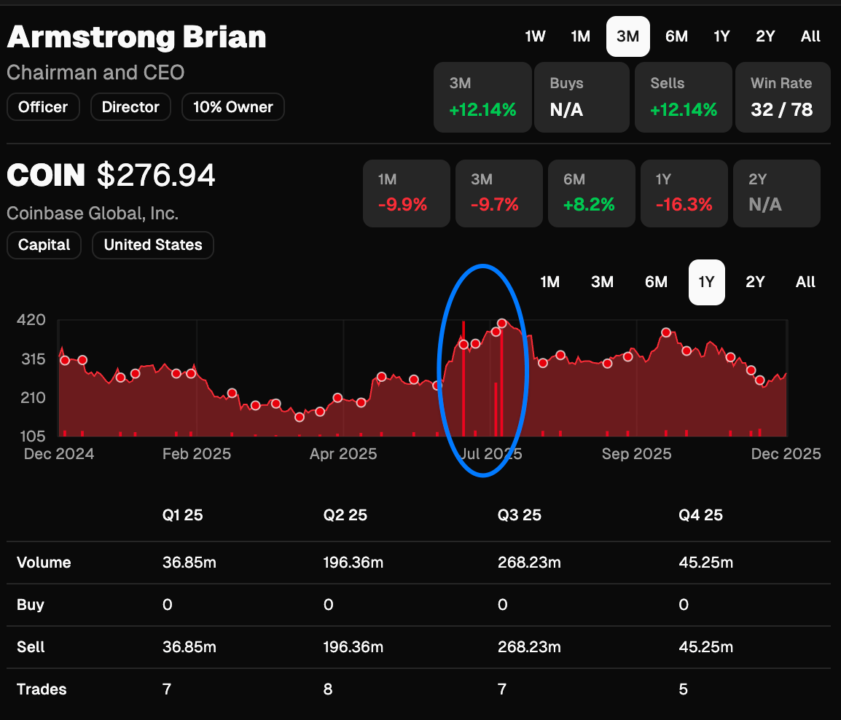841x720 pixels.
Task: Select the chart's 1Y range button
Action: pyautogui.click(x=706, y=282)
